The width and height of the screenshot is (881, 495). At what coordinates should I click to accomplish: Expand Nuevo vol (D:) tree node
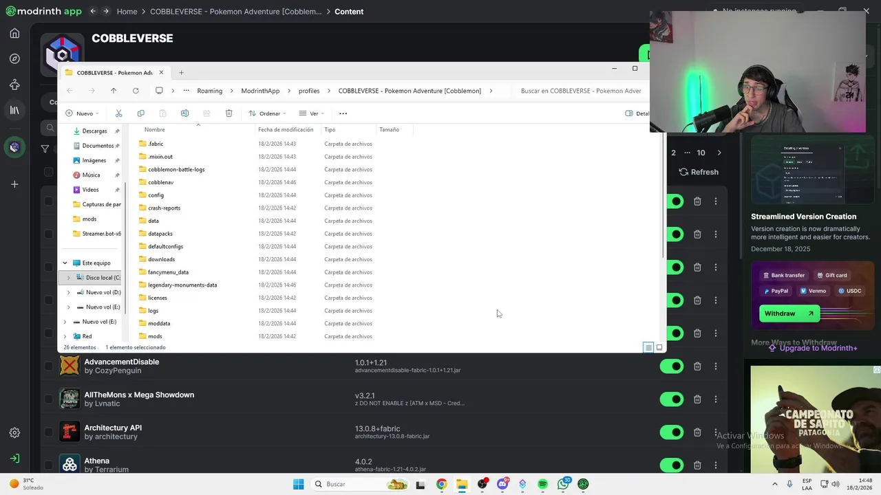tap(68, 292)
